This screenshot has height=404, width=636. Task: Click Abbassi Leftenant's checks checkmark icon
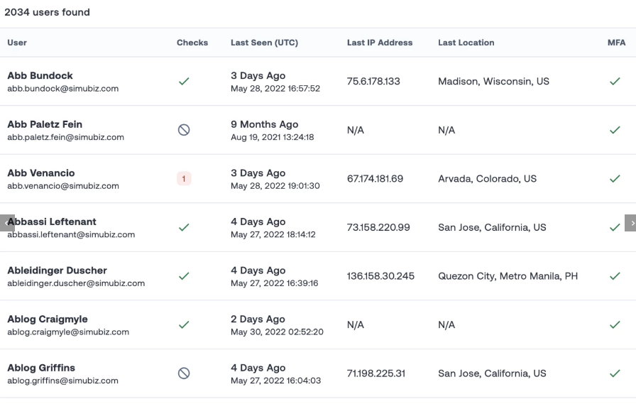point(184,227)
